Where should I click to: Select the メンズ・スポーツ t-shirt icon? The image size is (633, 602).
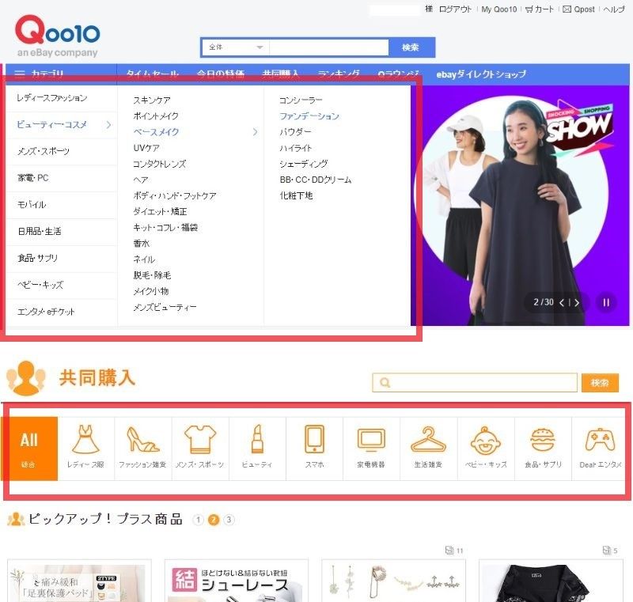tap(200, 439)
